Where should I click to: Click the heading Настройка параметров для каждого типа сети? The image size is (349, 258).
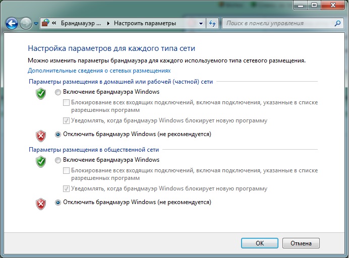(x=111, y=48)
